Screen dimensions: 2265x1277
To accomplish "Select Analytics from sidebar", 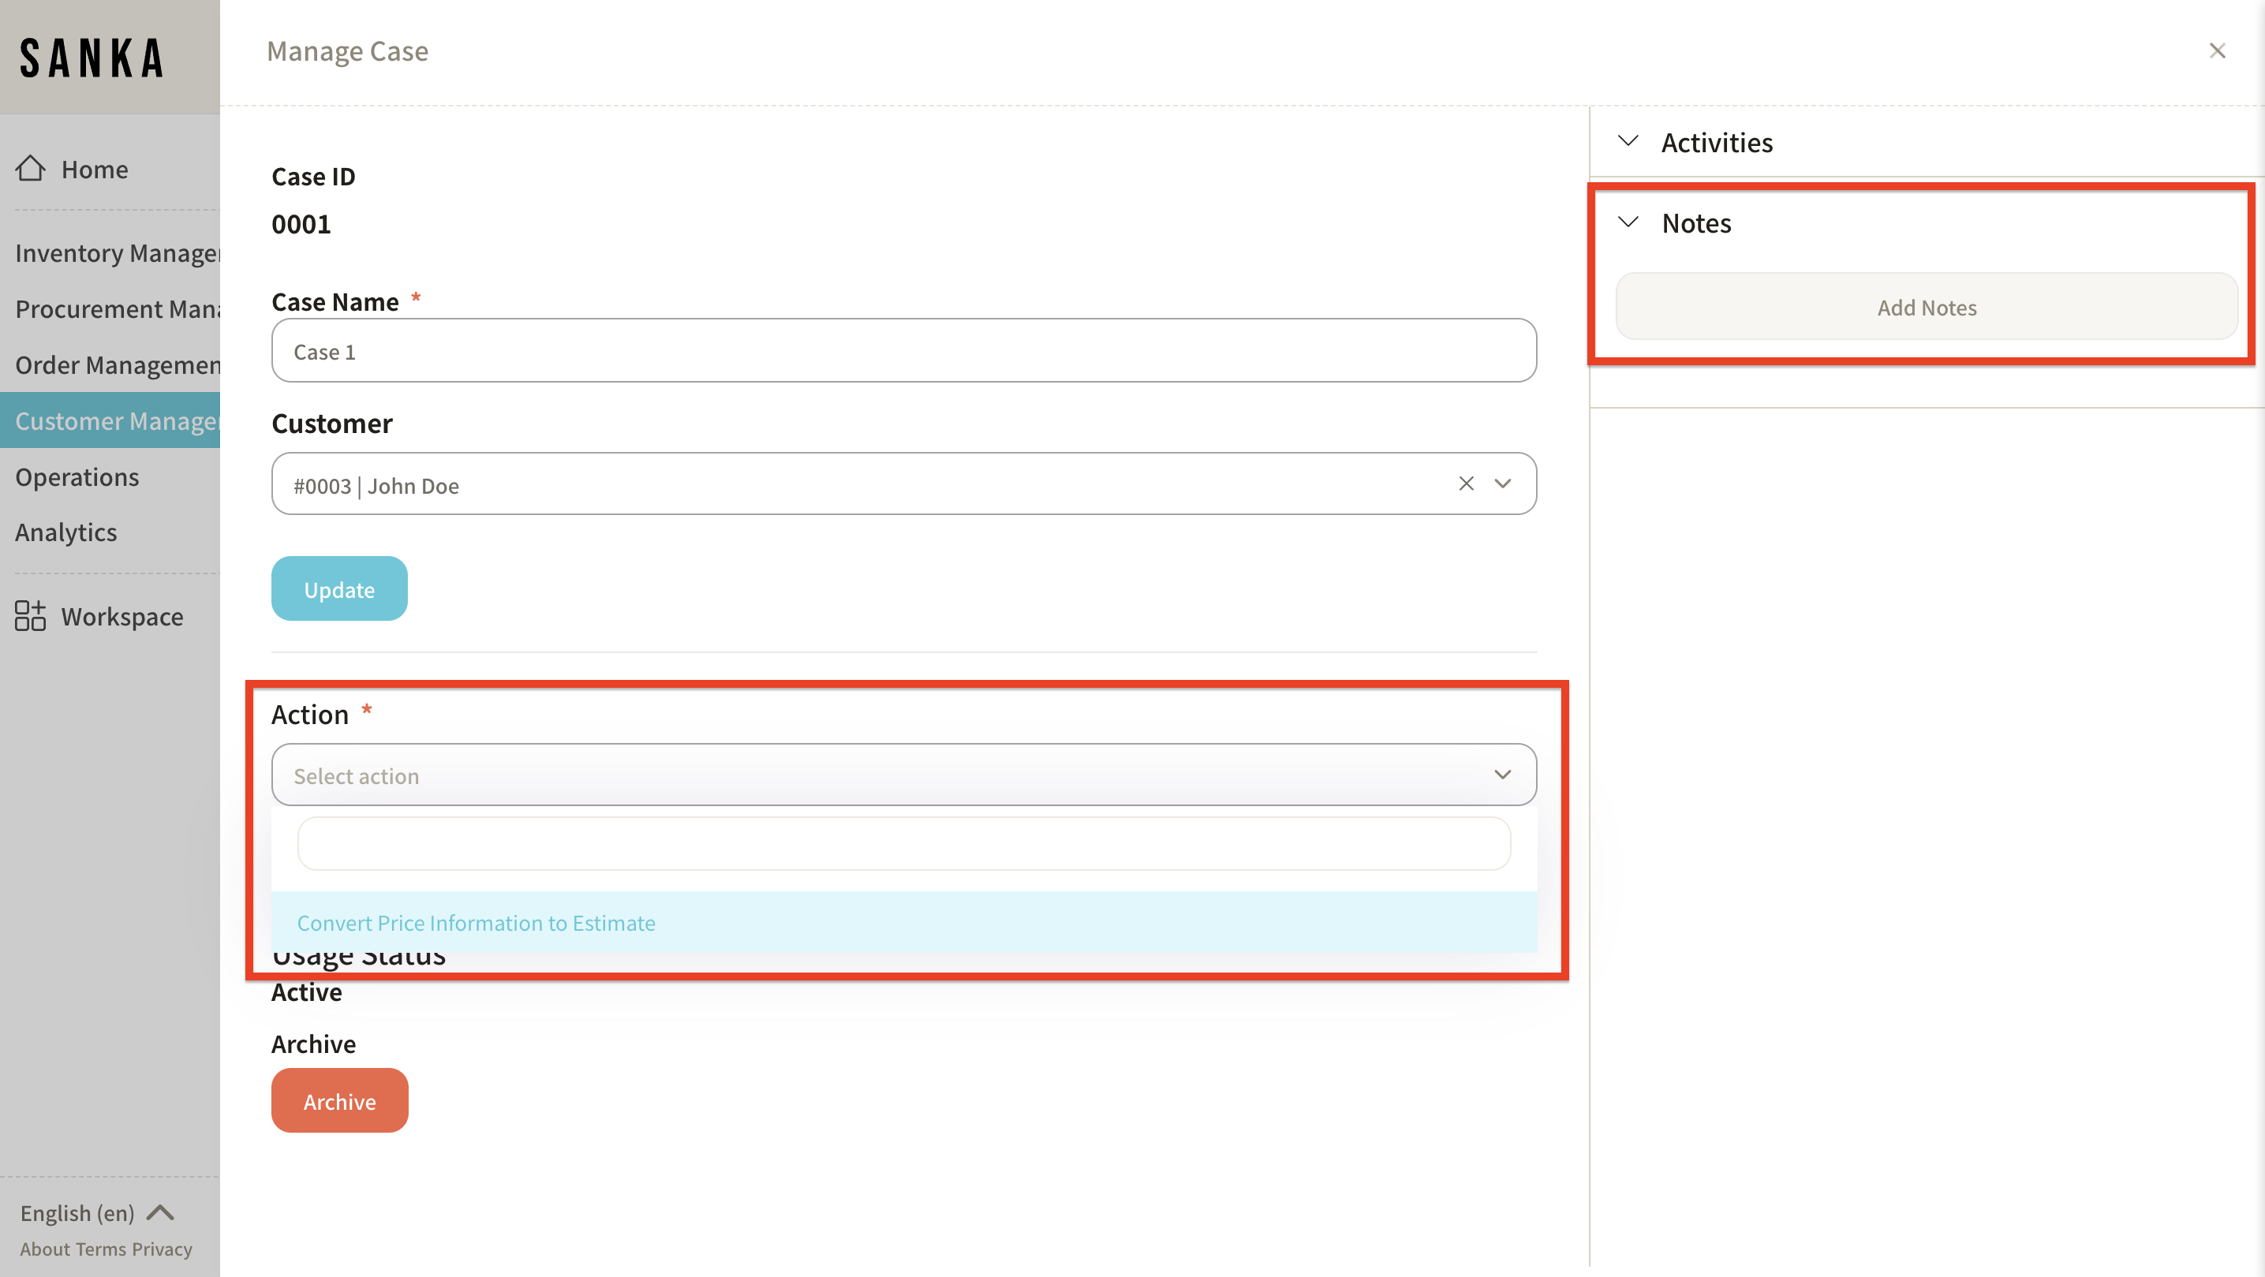I will (x=66, y=532).
